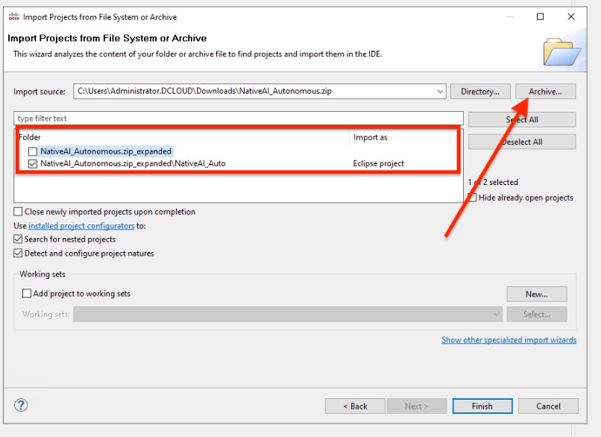Enable Close newly imported projects upon completion
The height and width of the screenshot is (437, 601).
click(x=19, y=212)
